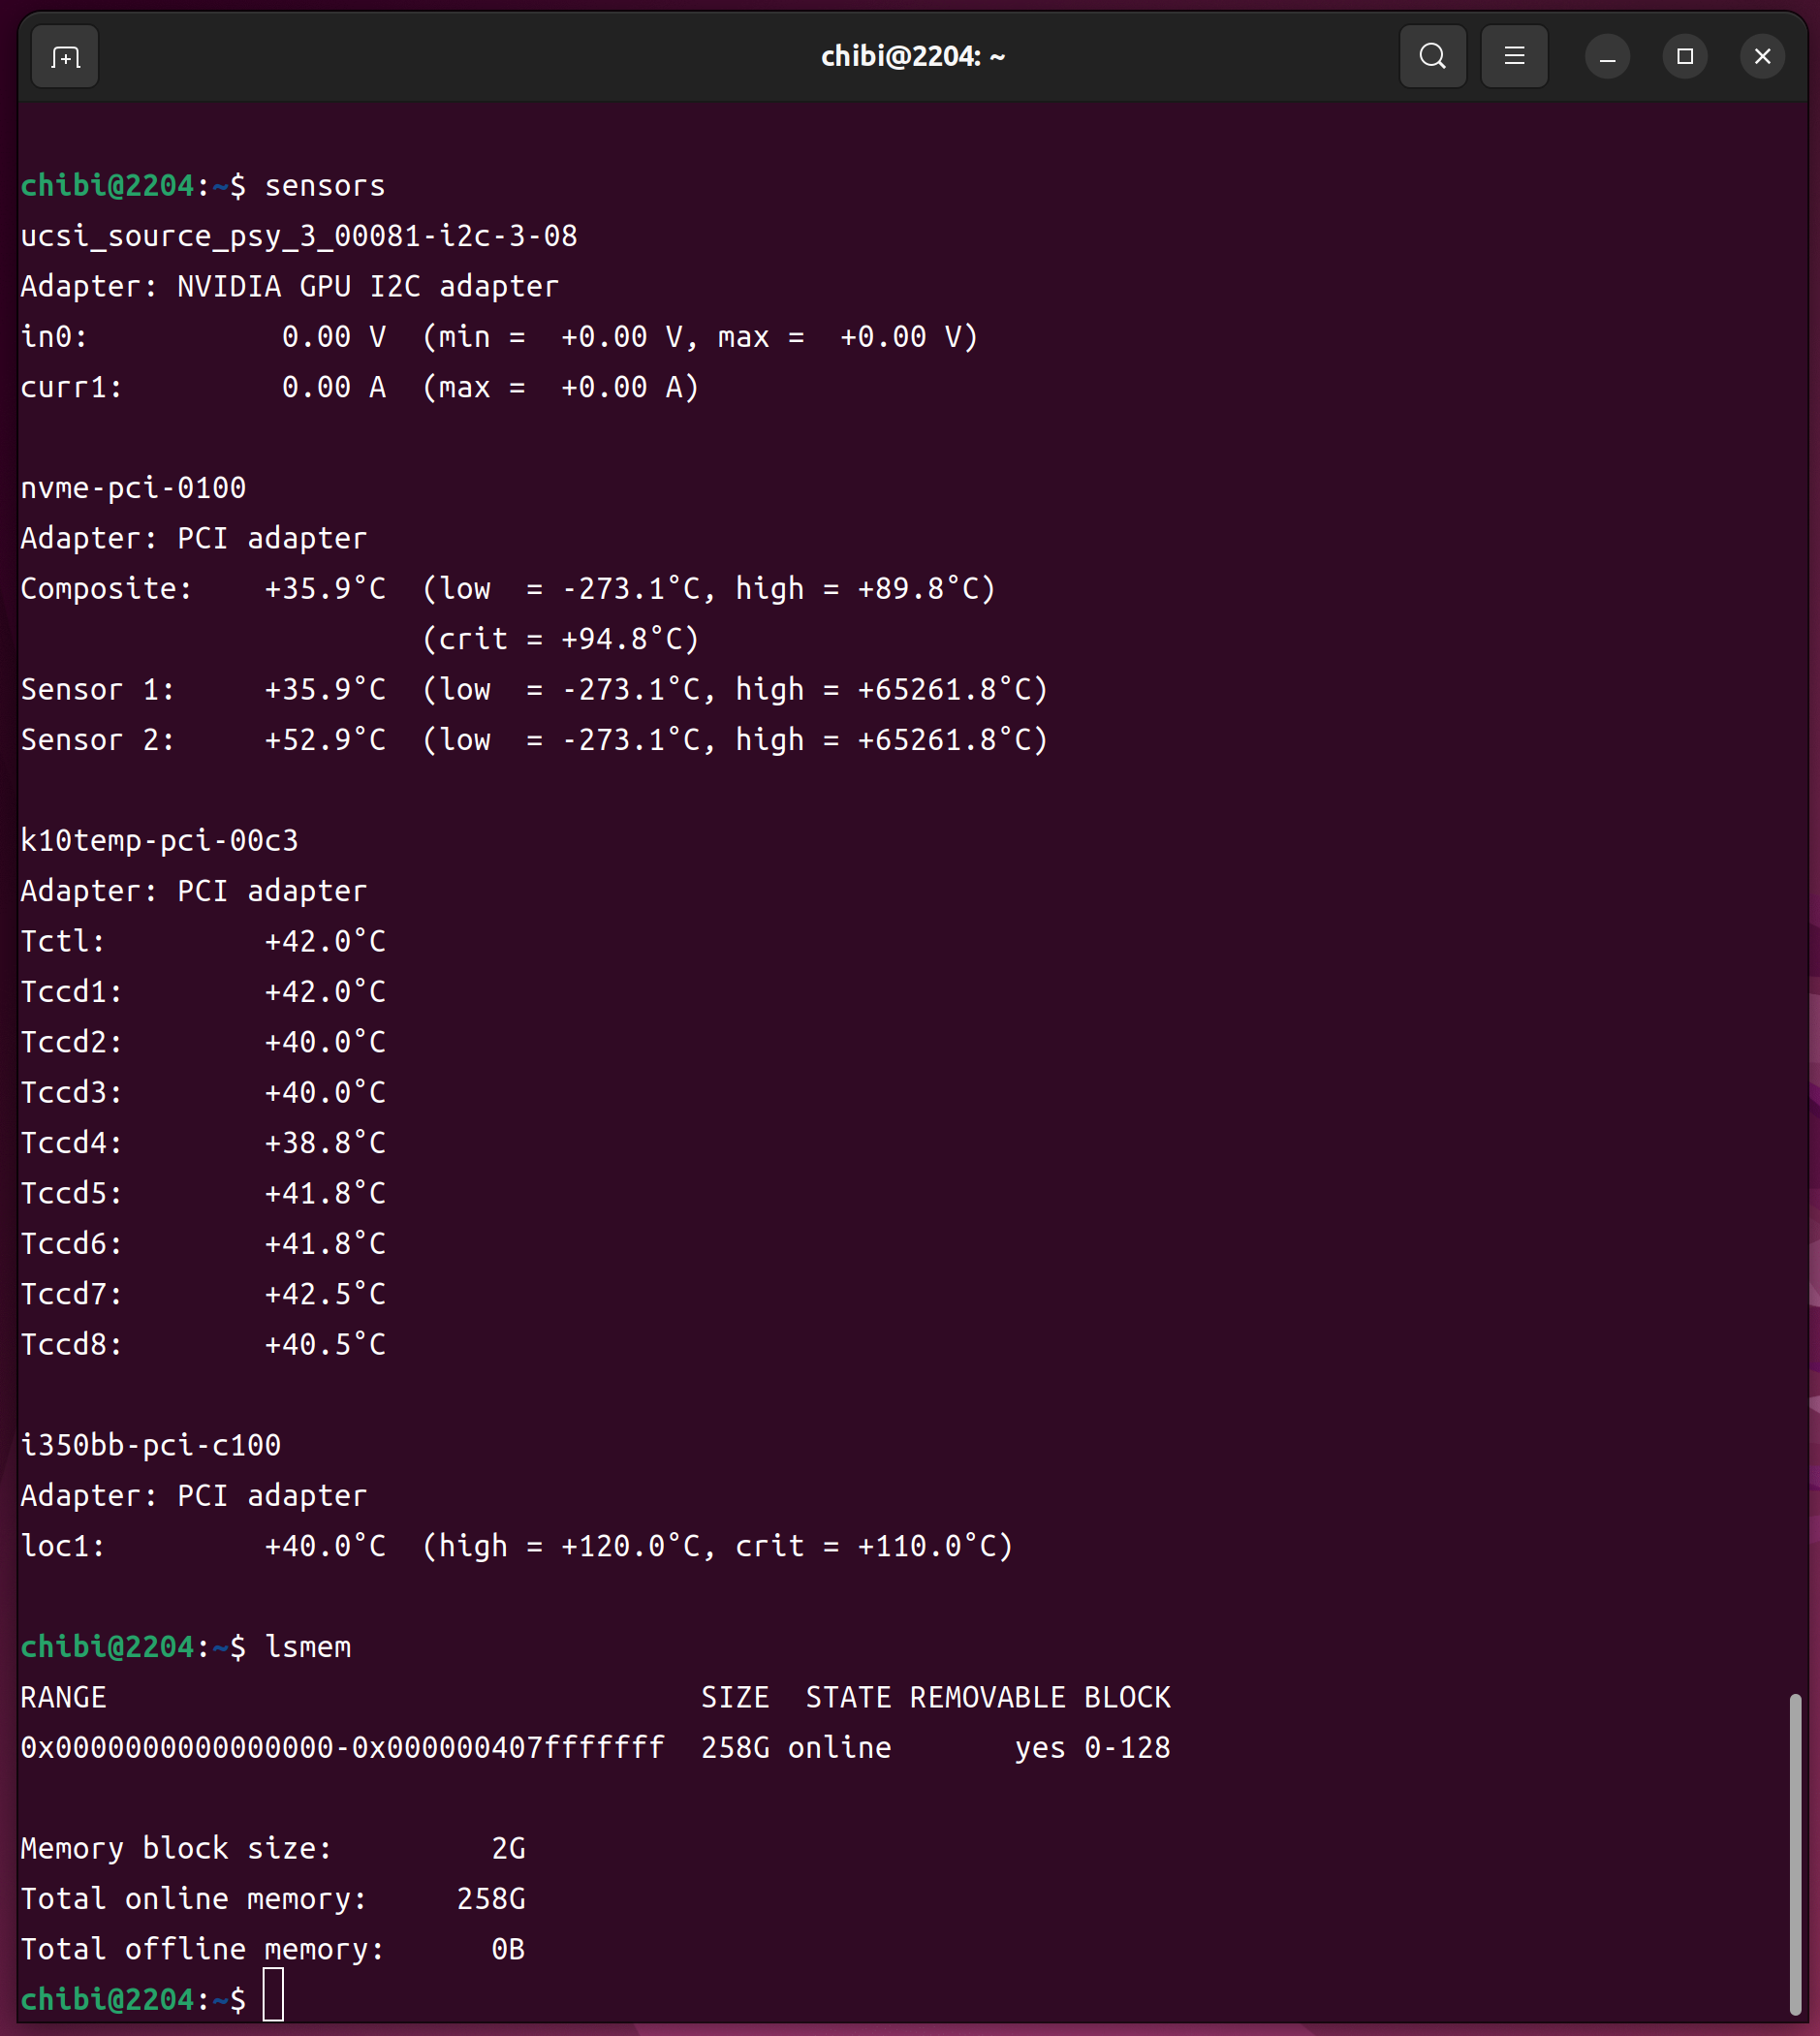Click the memory range hex address

(x=342, y=1747)
